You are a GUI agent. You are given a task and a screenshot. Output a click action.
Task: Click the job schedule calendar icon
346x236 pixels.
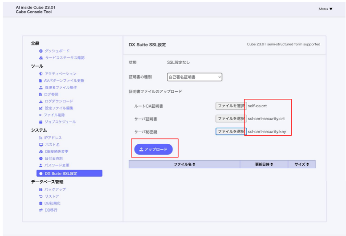41,122
